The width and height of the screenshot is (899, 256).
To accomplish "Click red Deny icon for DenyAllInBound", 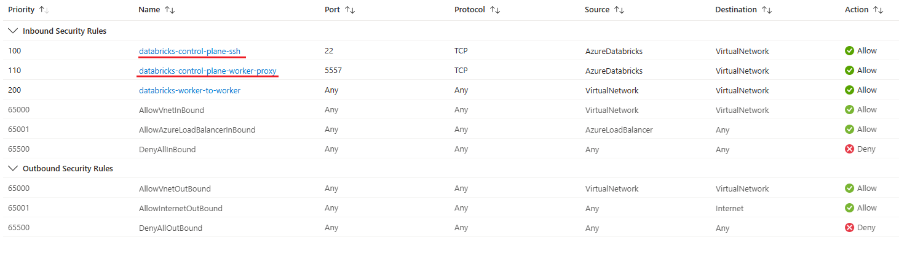I will [849, 149].
